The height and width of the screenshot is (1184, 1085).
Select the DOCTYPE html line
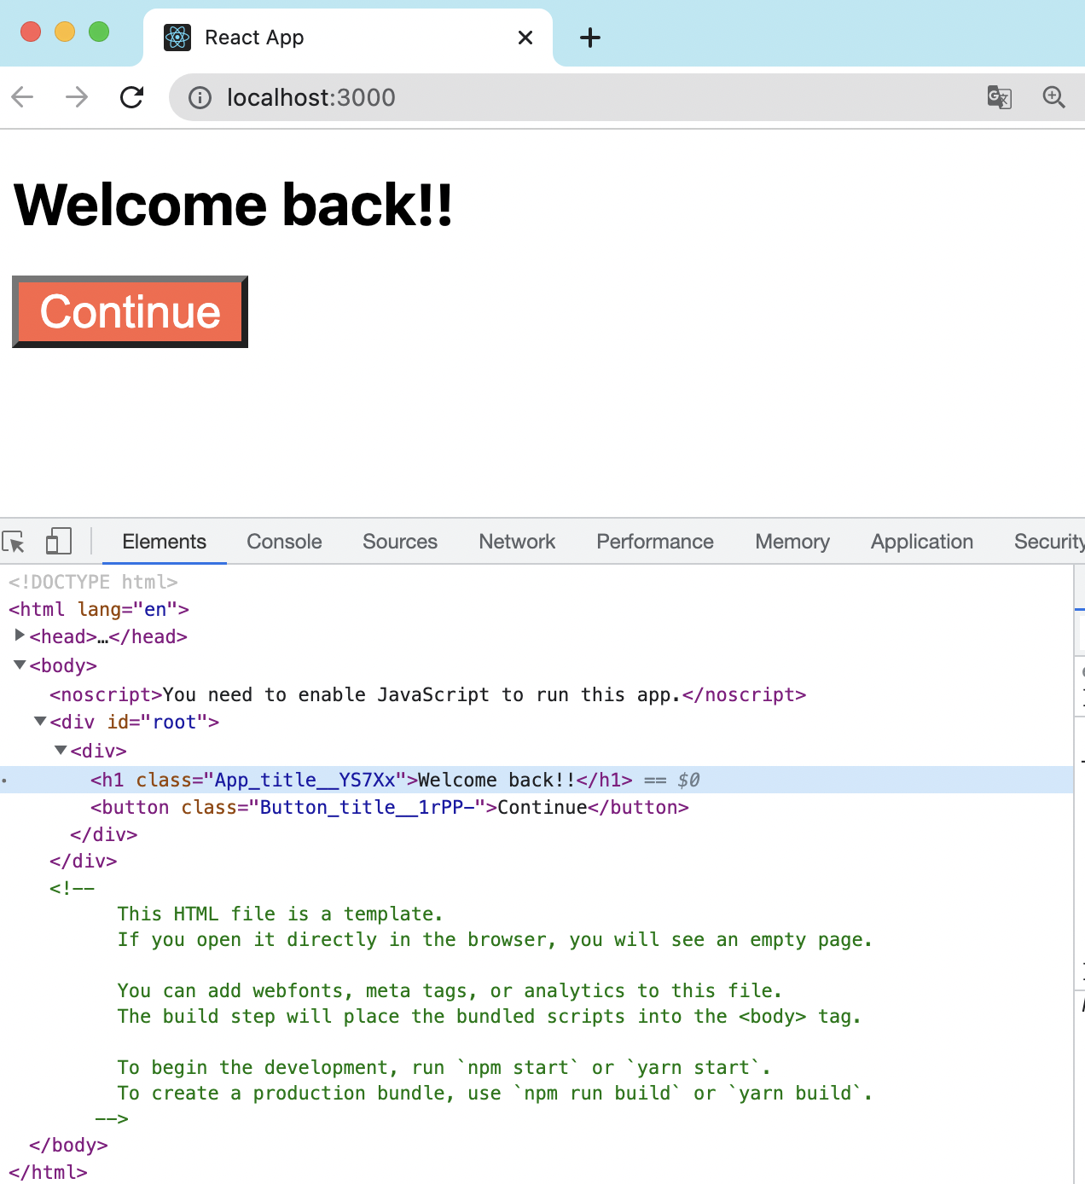[x=93, y=582]
